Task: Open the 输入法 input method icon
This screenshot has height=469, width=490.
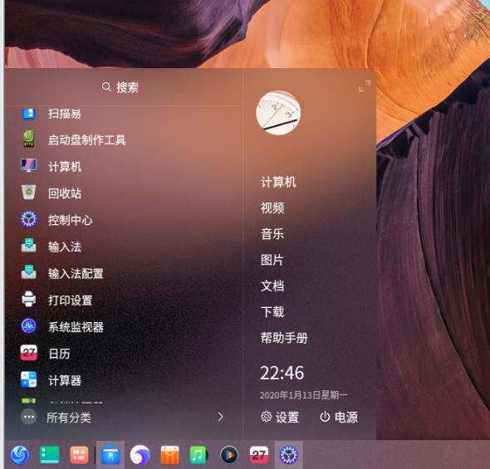Action: (29, 246)
